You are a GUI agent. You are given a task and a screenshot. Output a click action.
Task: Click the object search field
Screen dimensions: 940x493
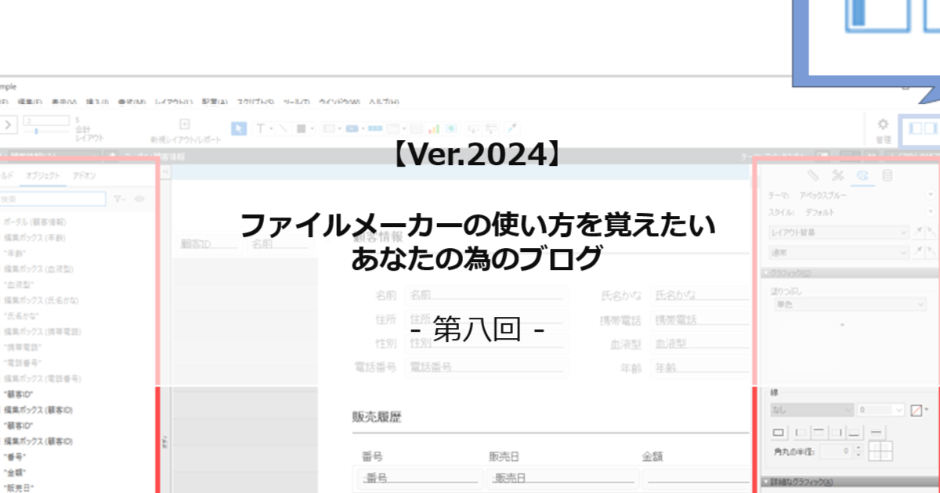tap(52, 200)
